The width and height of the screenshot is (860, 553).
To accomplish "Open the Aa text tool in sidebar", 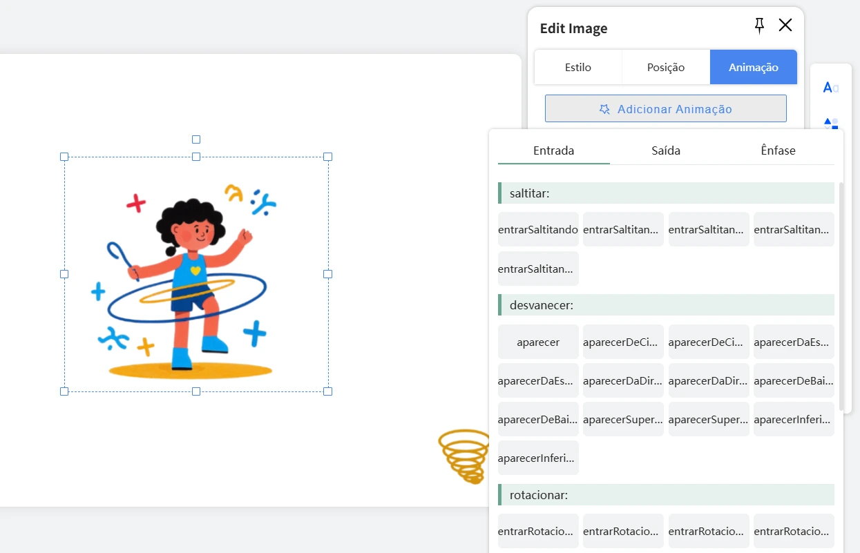I will click(830, 88).
